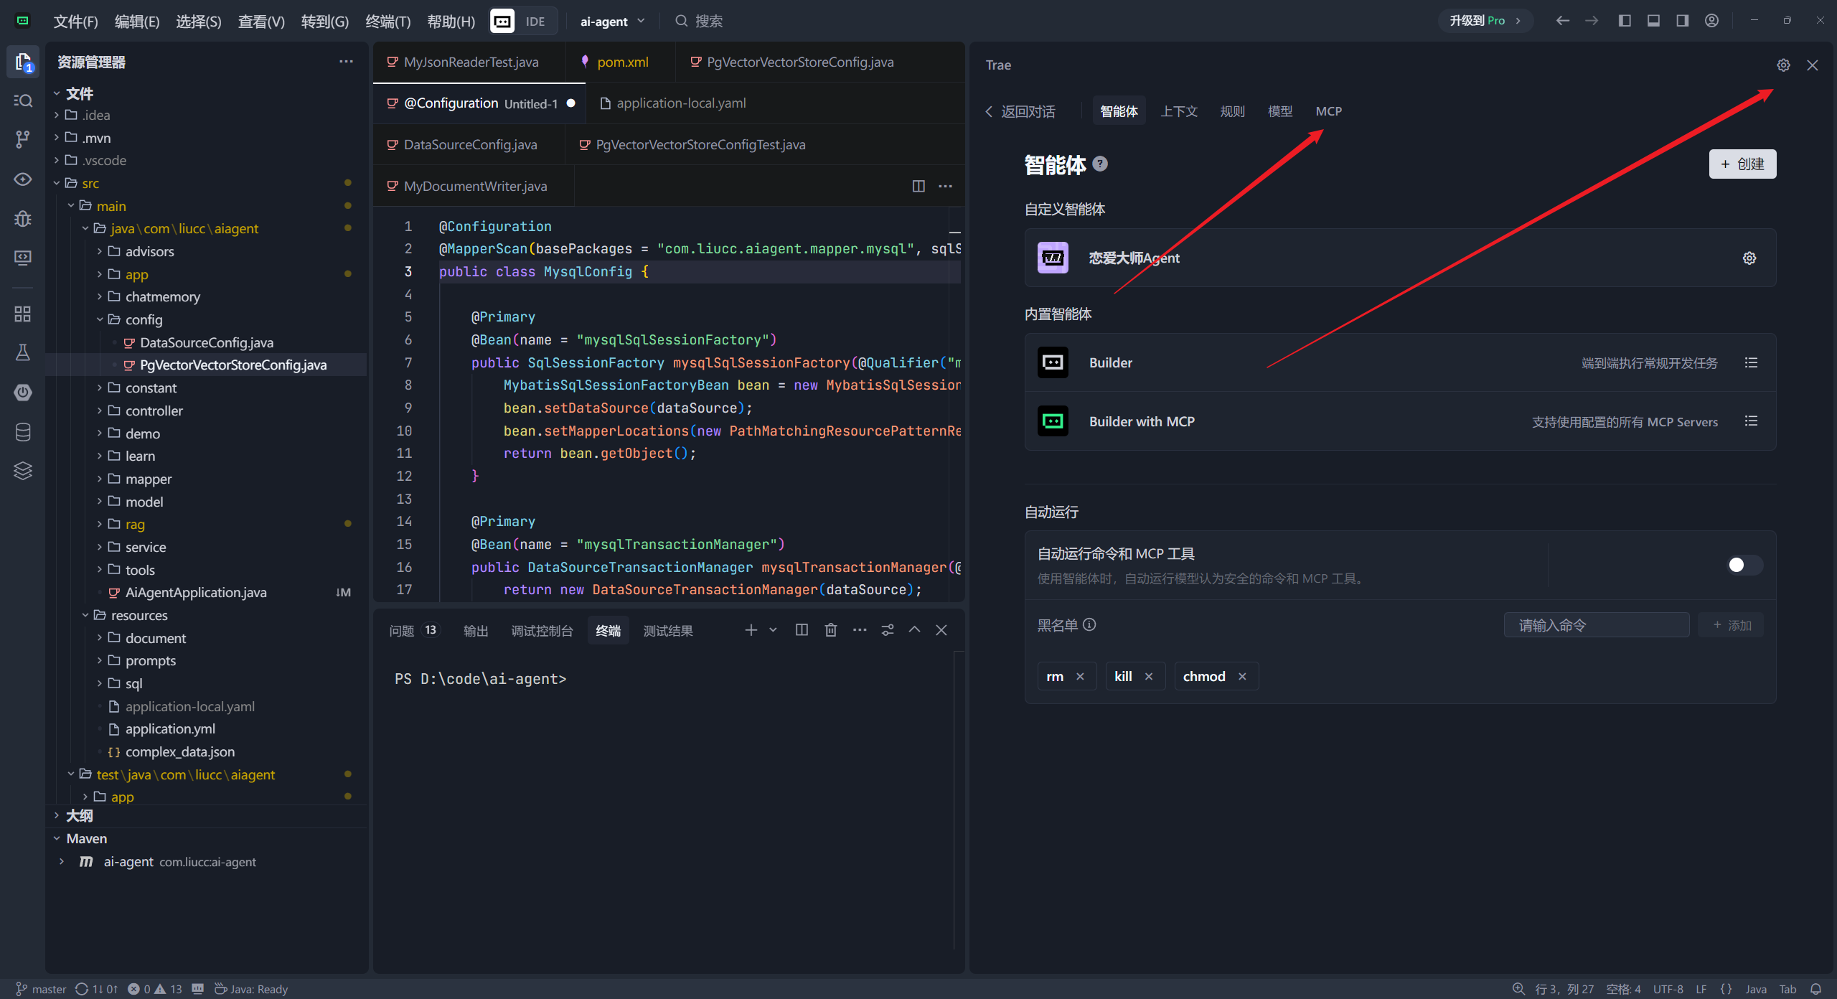
Task: Open Builder with MCP details list icon
Action: [x=1751, y=421]
